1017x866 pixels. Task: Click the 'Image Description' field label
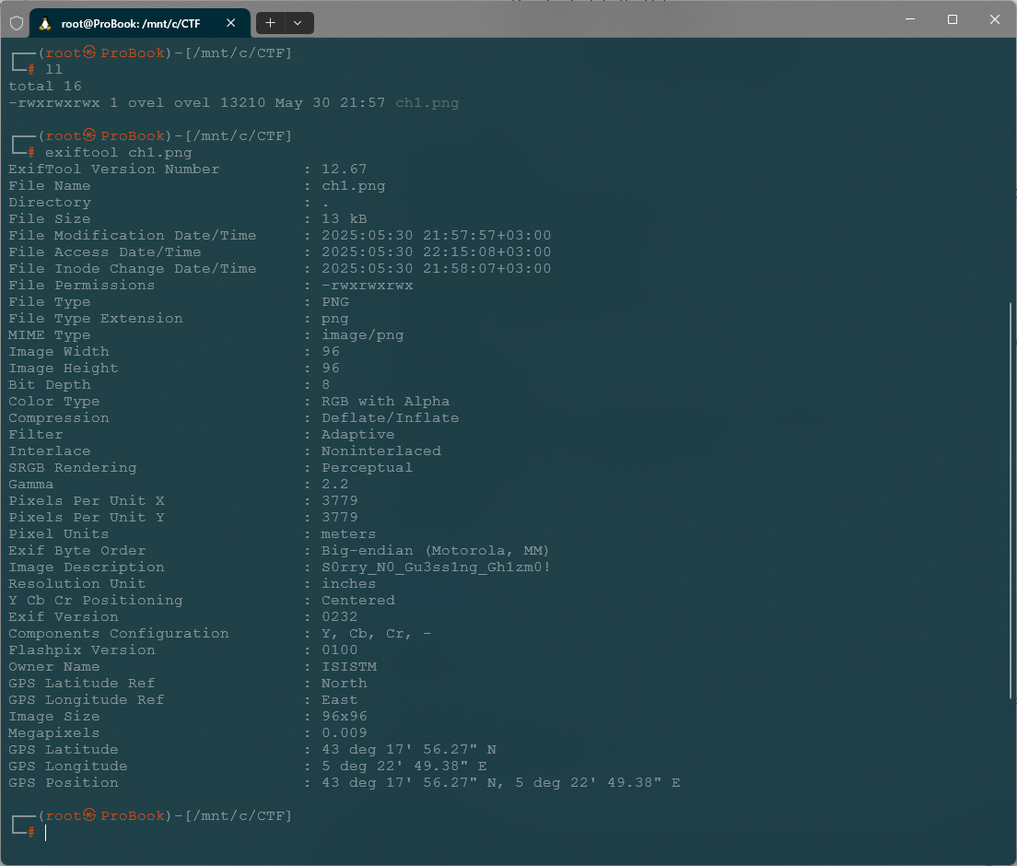[87, 567]
